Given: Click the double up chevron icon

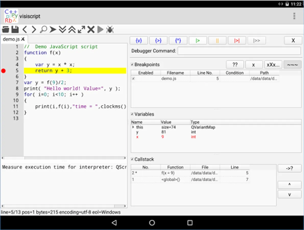Looking at the screenshot, I should click(x=72, y=30).
